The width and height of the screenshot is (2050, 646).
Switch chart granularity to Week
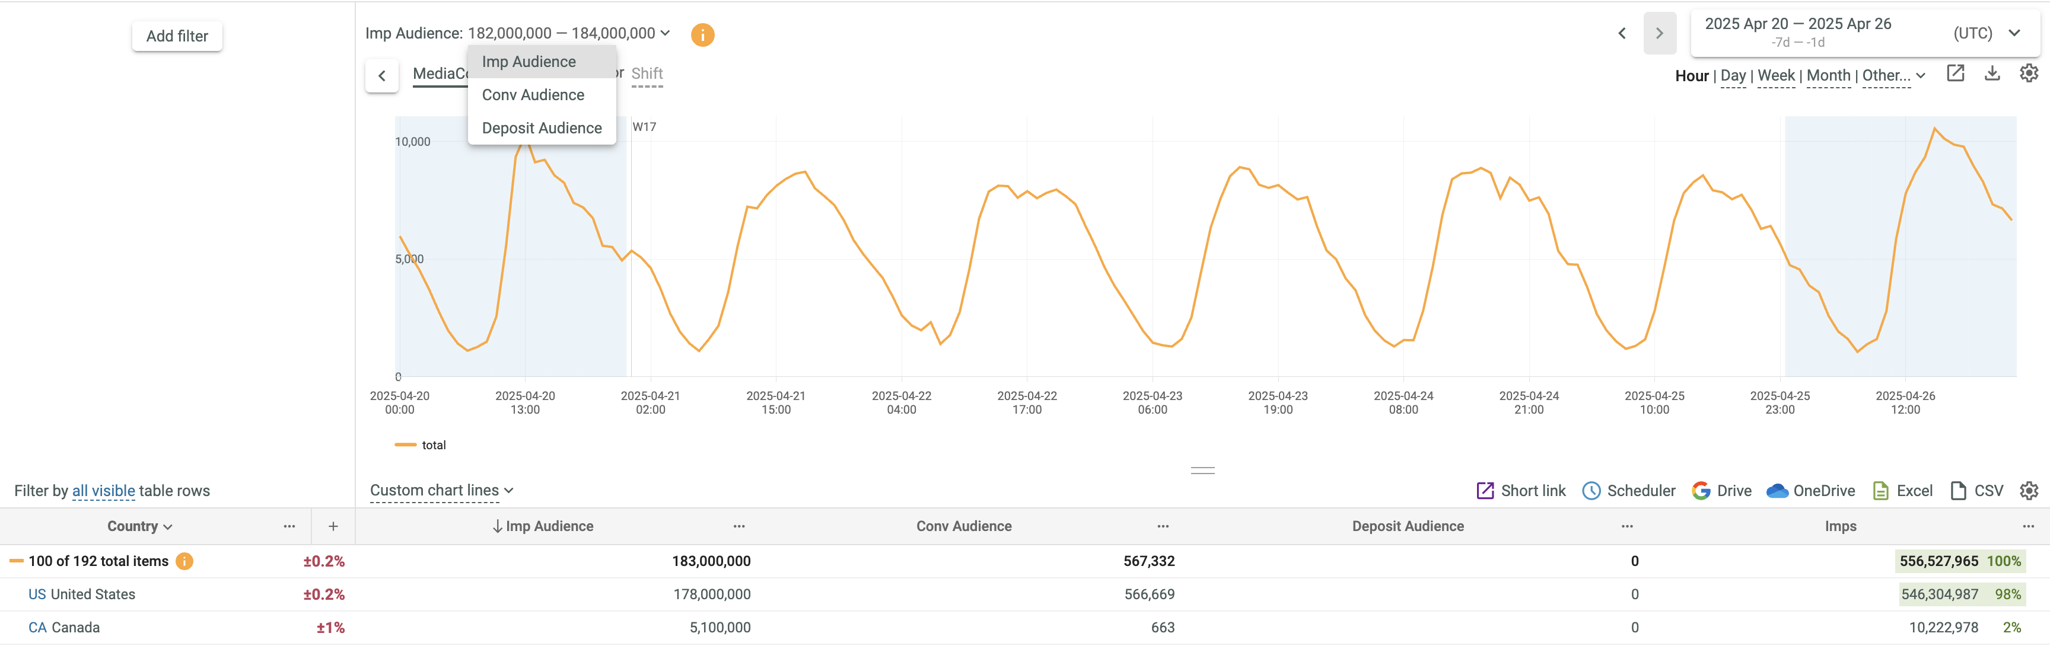pyautogui.click(x=1775, y=76)
